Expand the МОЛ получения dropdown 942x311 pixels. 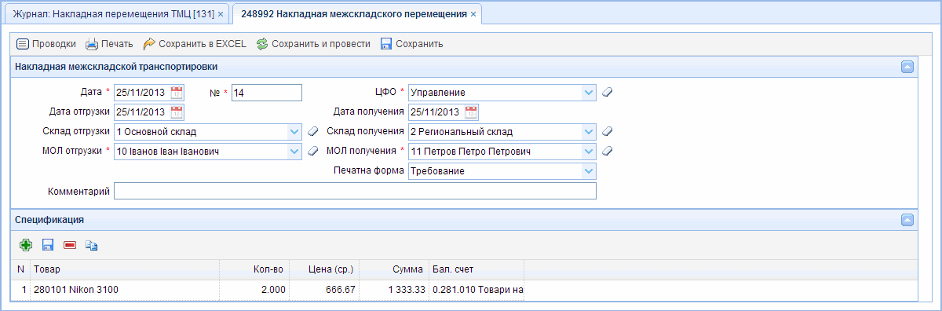pos(589,151)
